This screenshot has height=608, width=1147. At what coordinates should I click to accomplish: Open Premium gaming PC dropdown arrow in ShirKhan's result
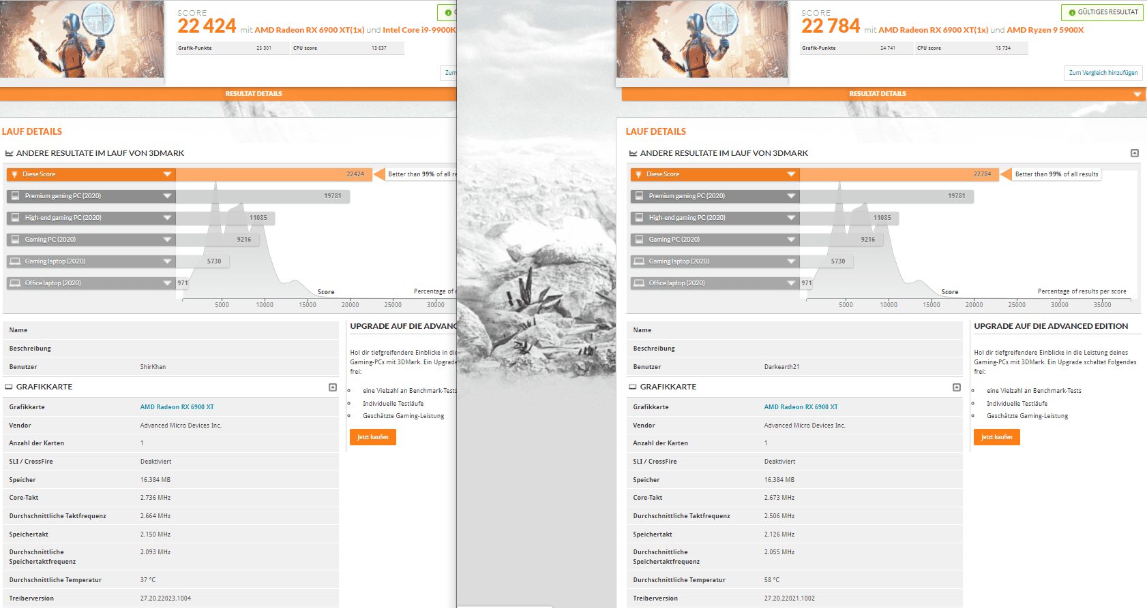167,196
